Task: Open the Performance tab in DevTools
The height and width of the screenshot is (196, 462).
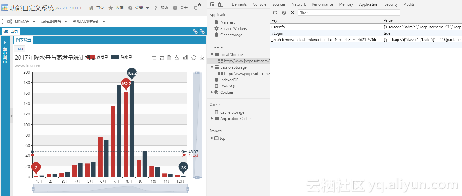Action: coord(323,4)
